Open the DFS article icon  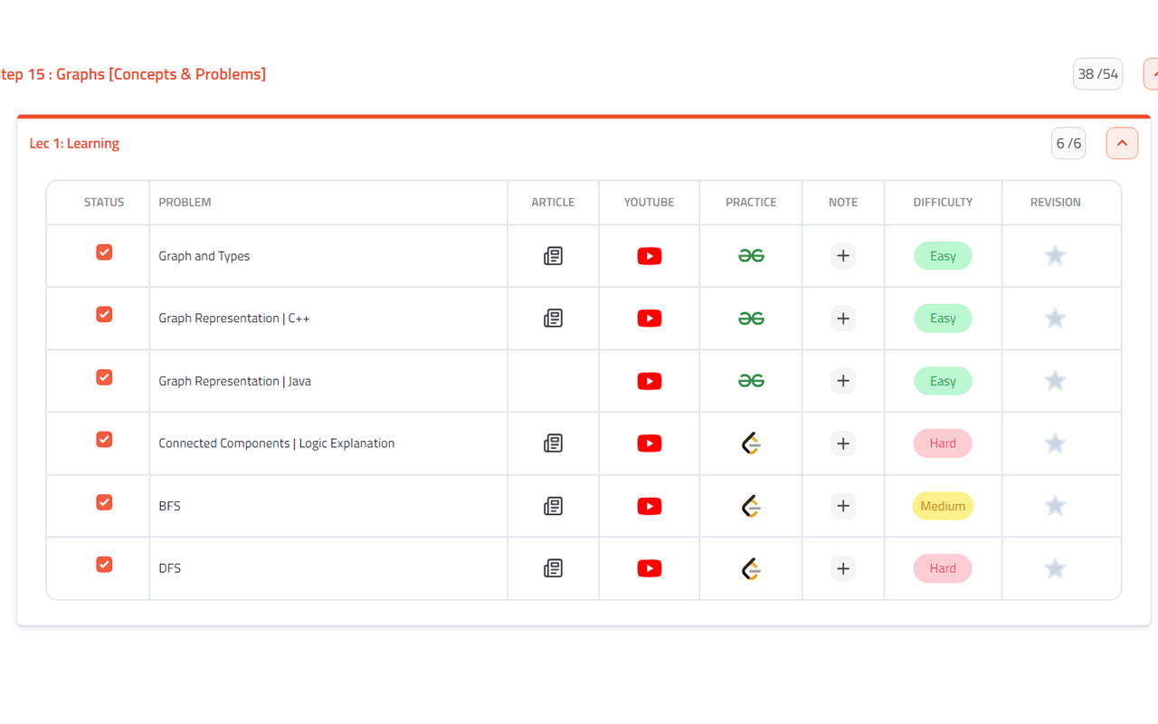[553, 568]
